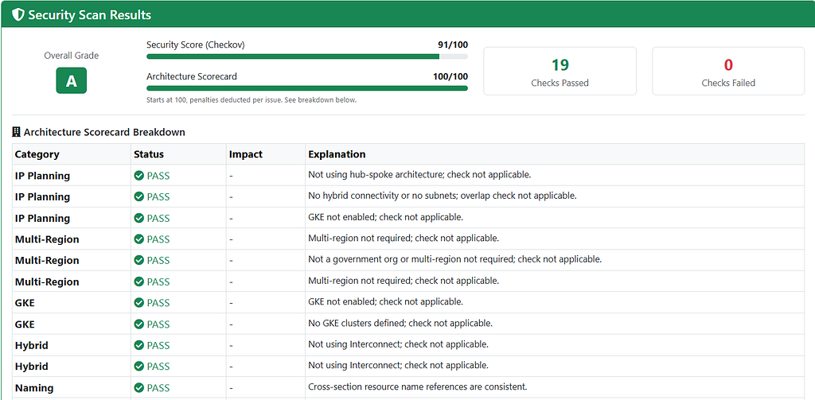Click the PASS text in the Naming row
Image resolution: width=815 pixels, height=400 pixels.
[158, 387]
